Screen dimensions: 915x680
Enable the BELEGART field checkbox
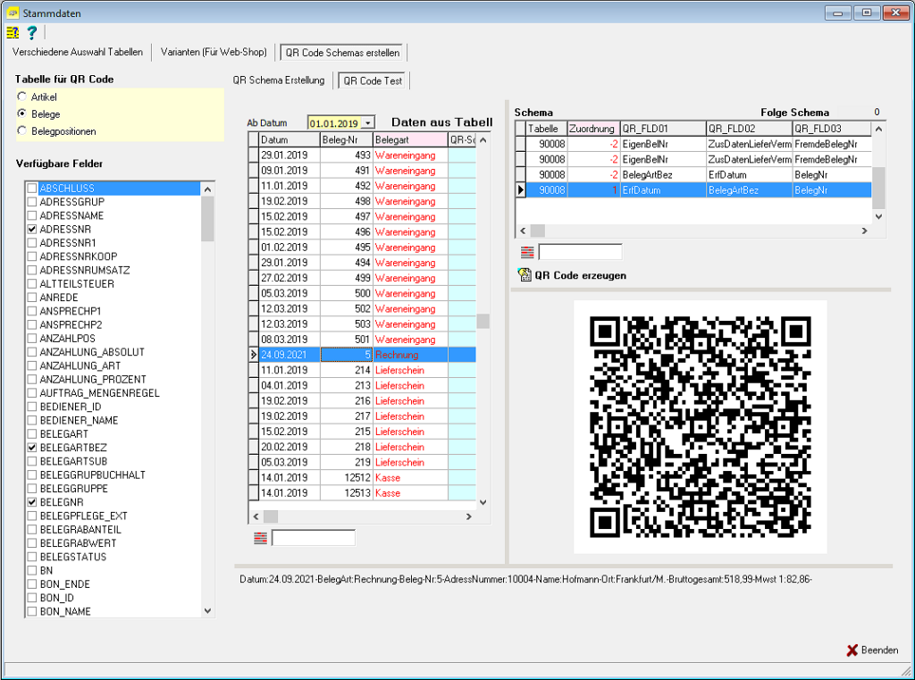tap(32, 434)
